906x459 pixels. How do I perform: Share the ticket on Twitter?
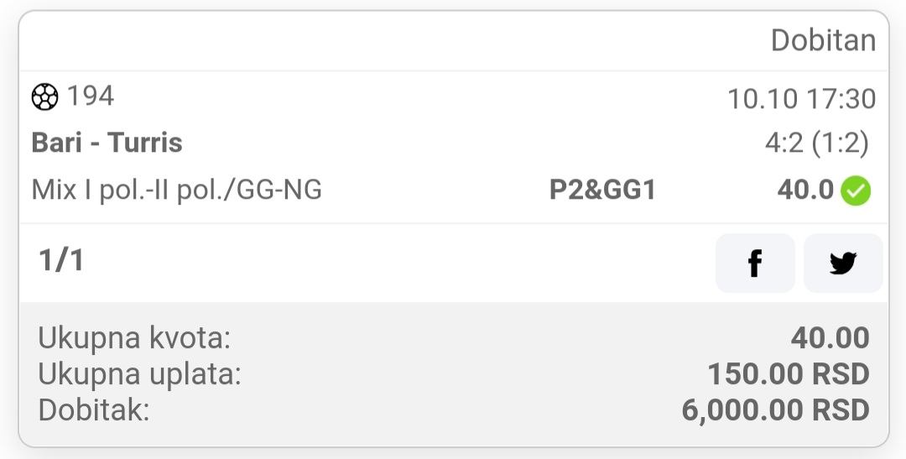click(842, 263)
